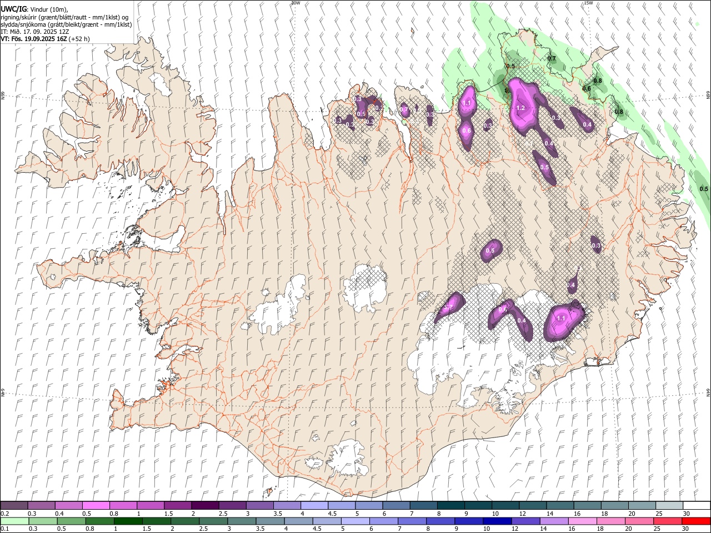
Task: Click the 'rigning/skúrir' legend description line
Action: coord(64,17)
